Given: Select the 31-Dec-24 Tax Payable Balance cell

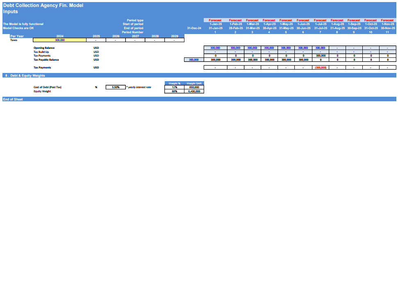Looking at the screenshot, I should pyautogui.click(x=194, y=59).
